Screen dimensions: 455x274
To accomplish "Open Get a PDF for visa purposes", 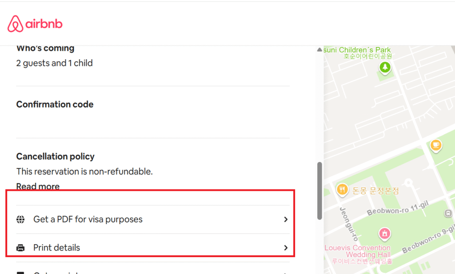I will pos(88,219).
